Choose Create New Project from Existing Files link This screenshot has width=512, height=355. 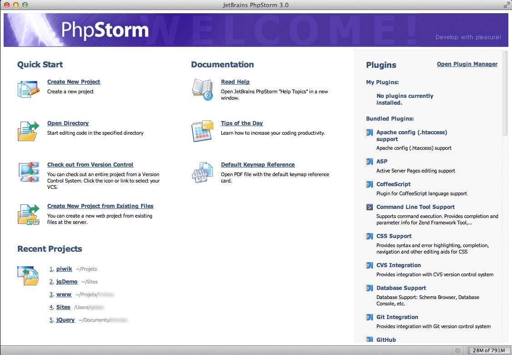click(x=100, y=206)
